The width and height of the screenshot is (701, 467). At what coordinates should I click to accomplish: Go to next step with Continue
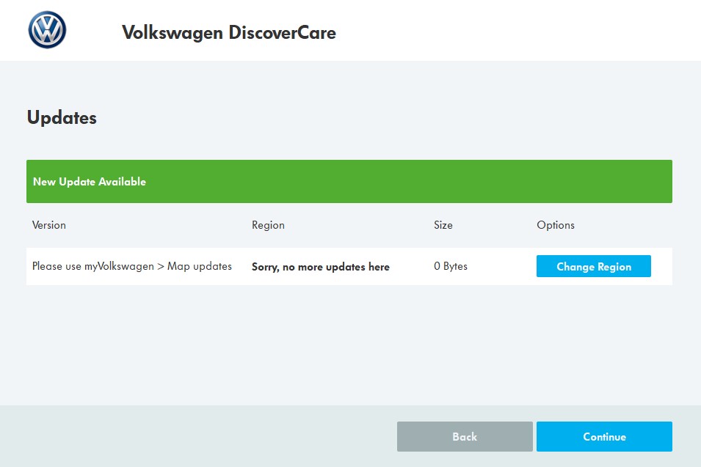604,436
